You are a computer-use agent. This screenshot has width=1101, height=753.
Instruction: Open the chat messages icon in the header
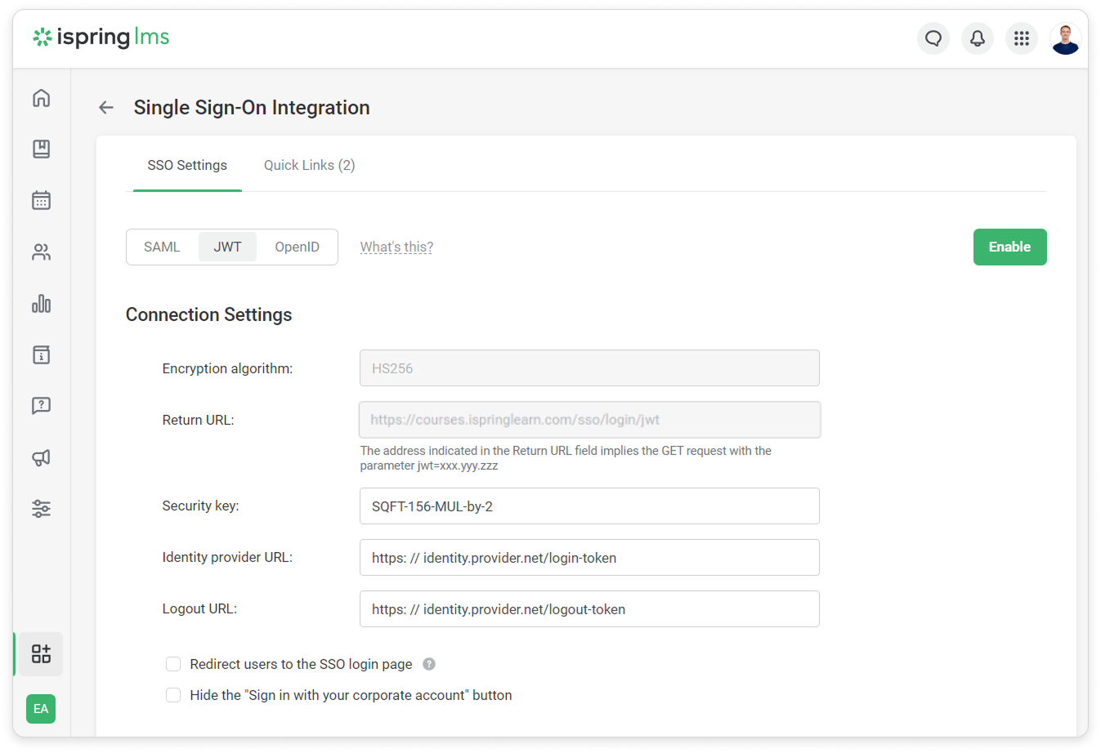tap(933, 38)
